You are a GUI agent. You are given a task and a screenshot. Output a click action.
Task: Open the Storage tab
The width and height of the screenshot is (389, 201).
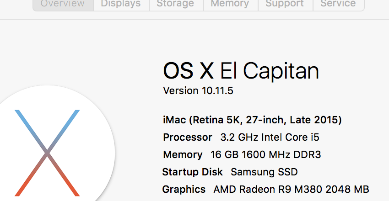(176, 5)
